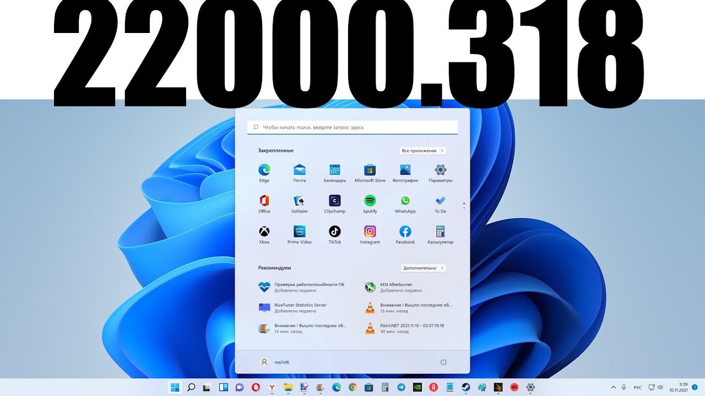This screenshot has width=705, height=396.
Task: Launch Steam from the taskbar
Action: click(x=466, y=387)
